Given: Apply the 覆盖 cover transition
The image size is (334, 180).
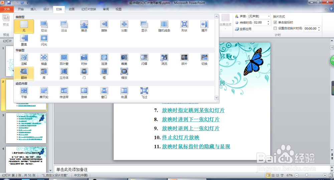Looking at the screenshot, I should (24, 40).
